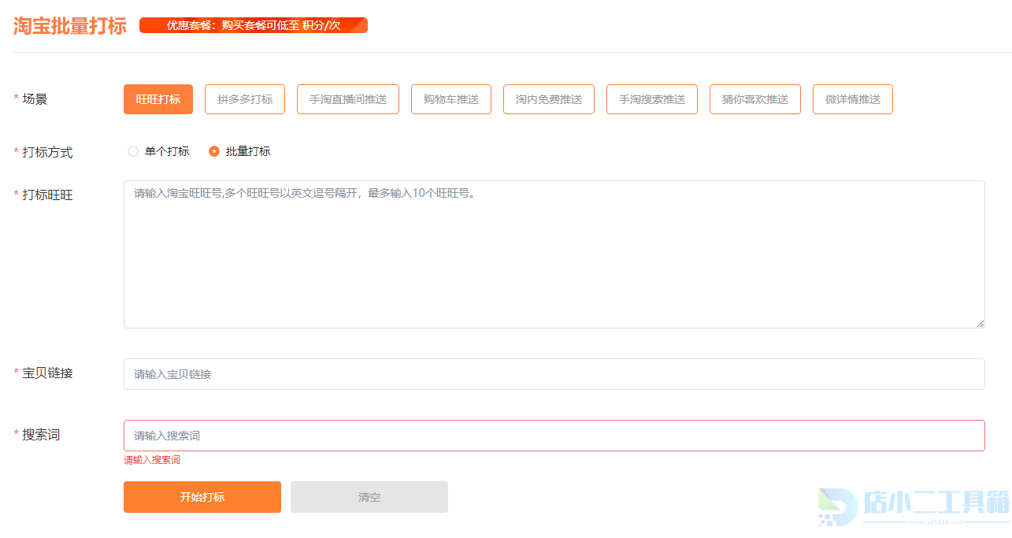Click the 打标旺旺 field label
Image resolution: width=1012 pixels, height=538 pixels.
pos(47,195)
